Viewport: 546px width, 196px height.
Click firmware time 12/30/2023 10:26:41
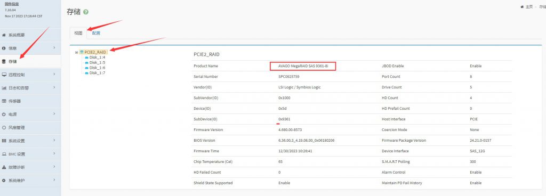pos(295,151)
